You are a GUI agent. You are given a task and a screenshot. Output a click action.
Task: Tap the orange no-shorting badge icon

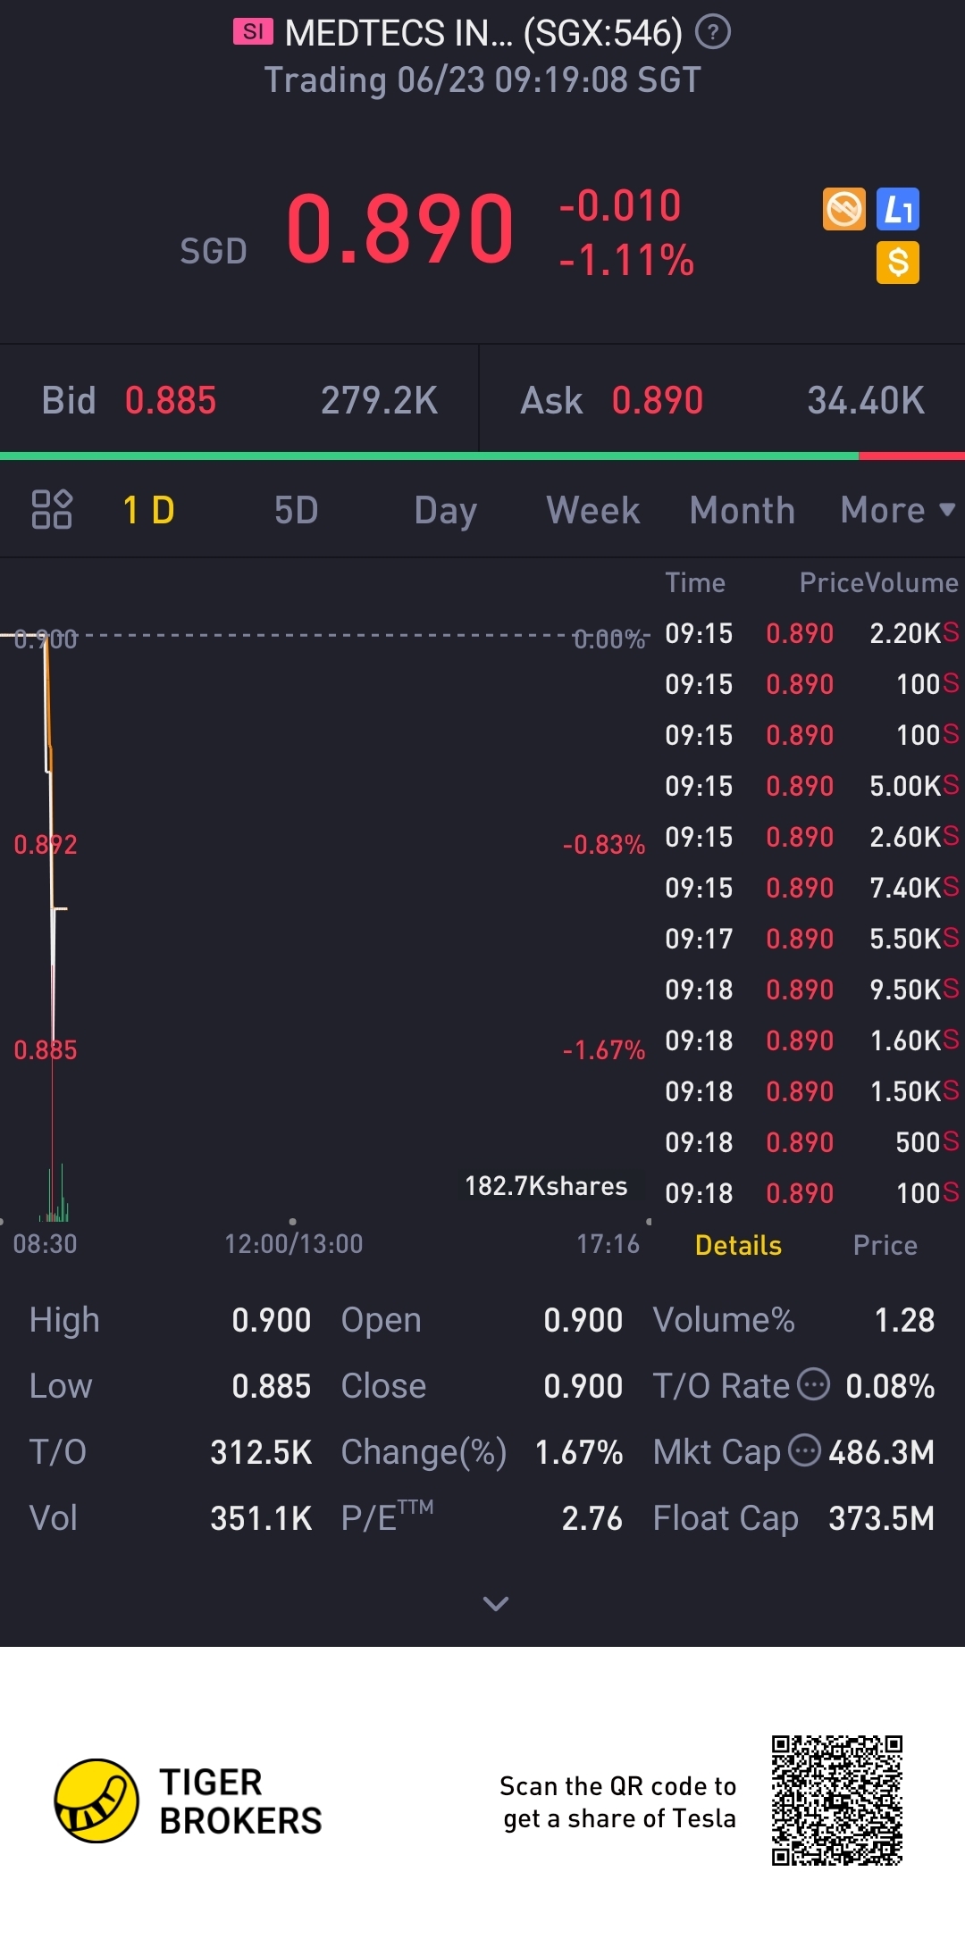[843, 210]
